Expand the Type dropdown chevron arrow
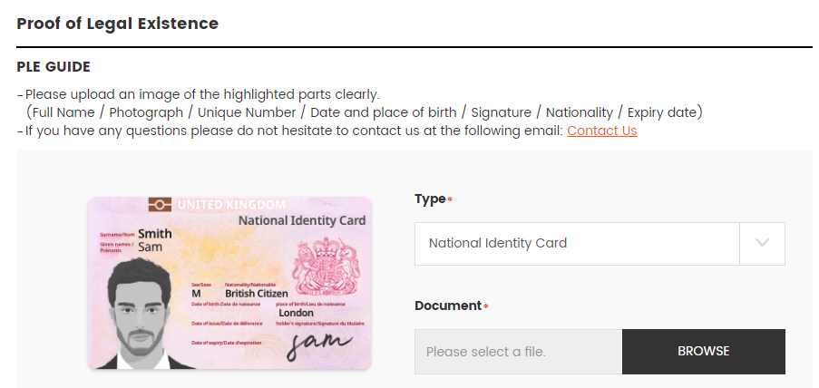The width and height of the screenshot is (819, 388). click(762, 243)
